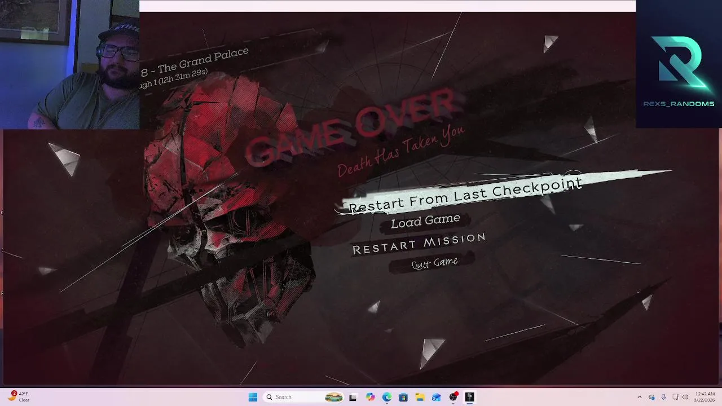
Task: Click the 'Death Has Taken You' subtitle
Action: pos(400,151)
